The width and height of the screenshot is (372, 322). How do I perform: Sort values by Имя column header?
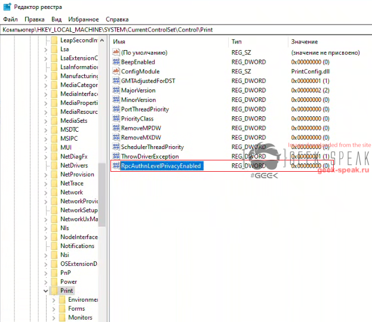click(167, 42)
